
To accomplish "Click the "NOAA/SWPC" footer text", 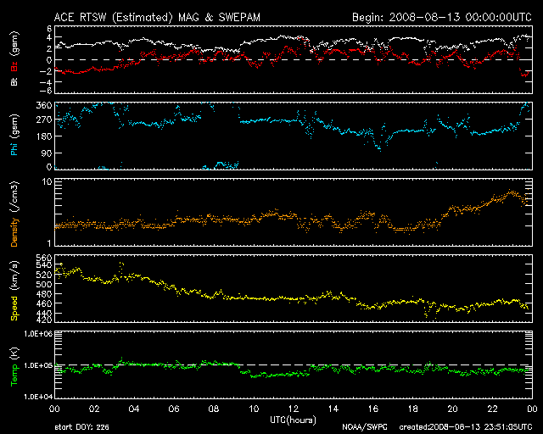I will click(x=365, y=427).
